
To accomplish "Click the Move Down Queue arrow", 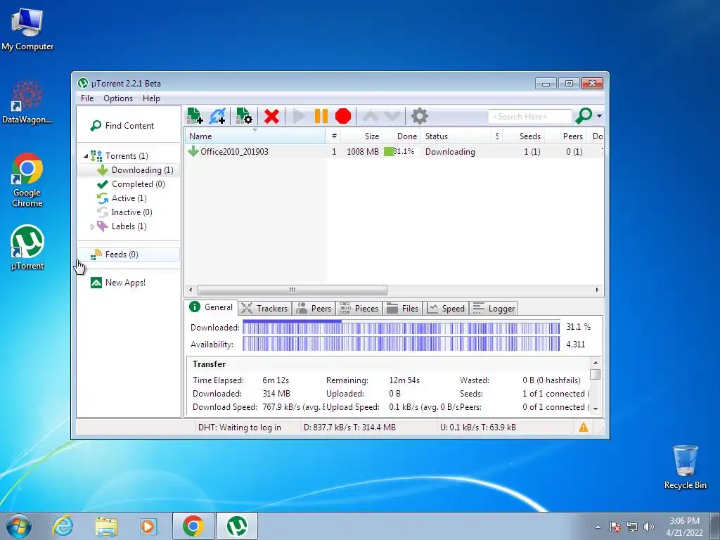I will [x=392, y=116].
